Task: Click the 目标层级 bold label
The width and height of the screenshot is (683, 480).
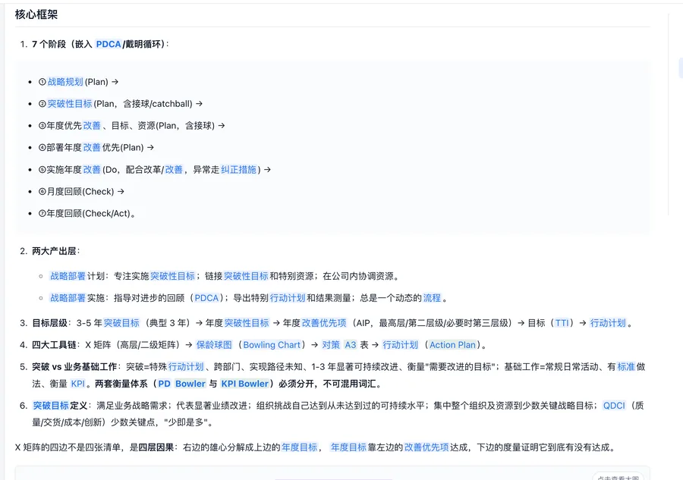Action: pos(49,323)
